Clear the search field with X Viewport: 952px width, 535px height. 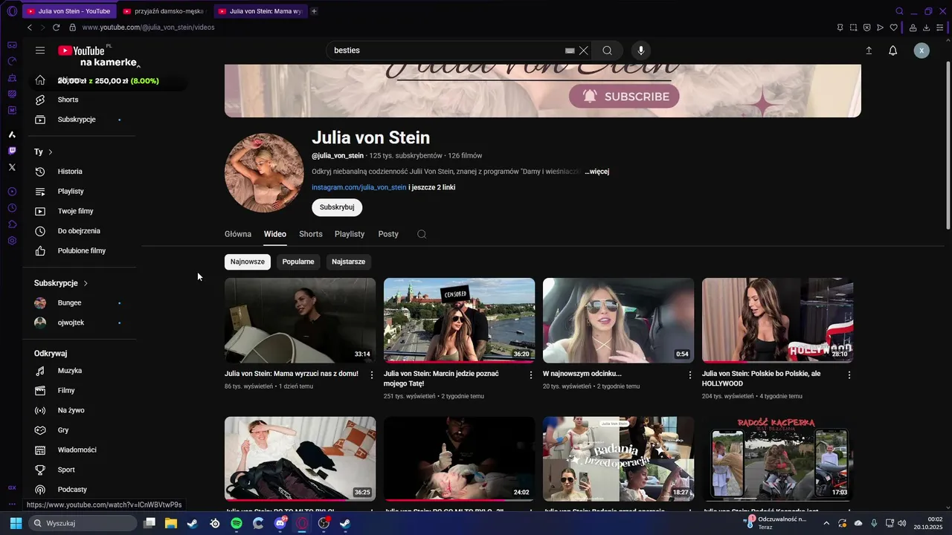[584, 51]
